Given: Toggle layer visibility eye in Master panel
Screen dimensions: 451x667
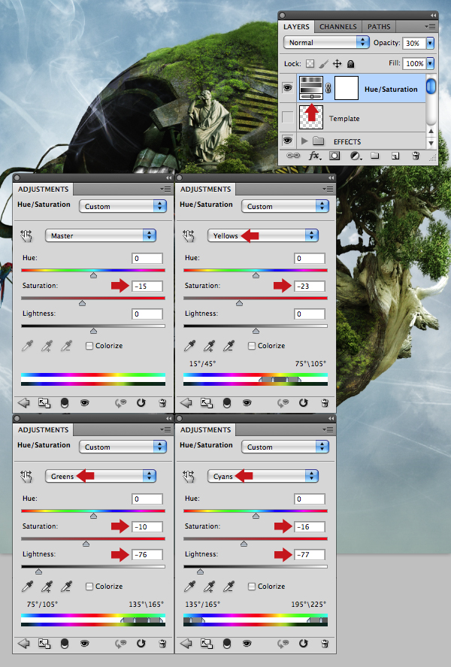Looking at the screenshot, I should click(85, 402).
